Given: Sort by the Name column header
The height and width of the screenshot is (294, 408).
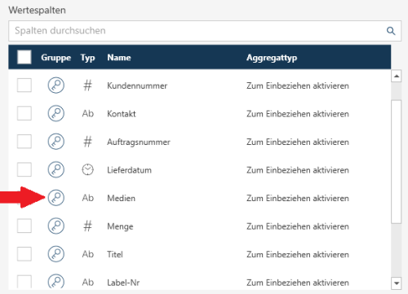Looking at the screenshot, I should coord(119,58).
